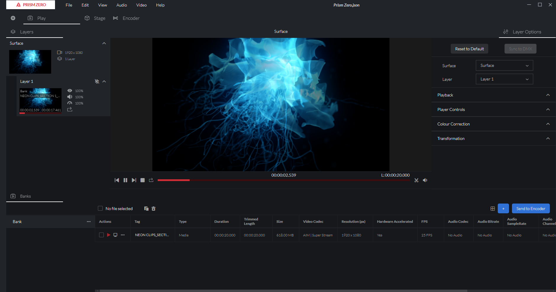Stop playback with the stop button

coord(143,180)
